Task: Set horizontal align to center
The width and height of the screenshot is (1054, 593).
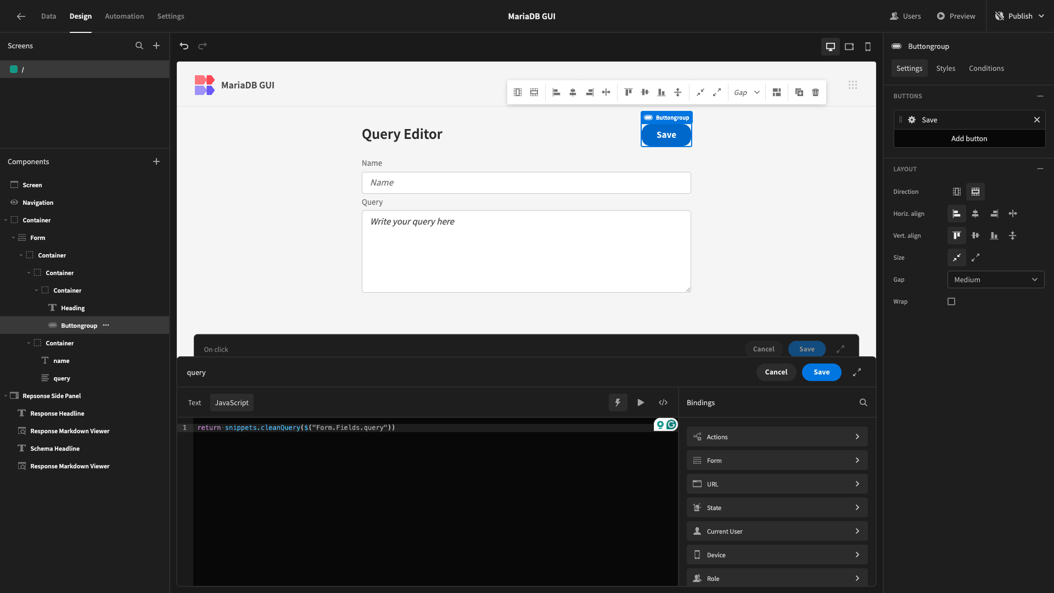Action: click(975, 214)
